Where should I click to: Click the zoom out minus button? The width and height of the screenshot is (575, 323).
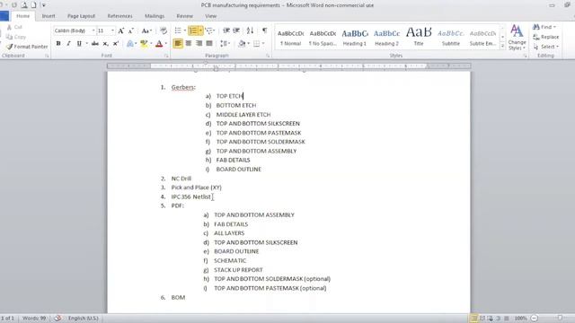point(535,319)
